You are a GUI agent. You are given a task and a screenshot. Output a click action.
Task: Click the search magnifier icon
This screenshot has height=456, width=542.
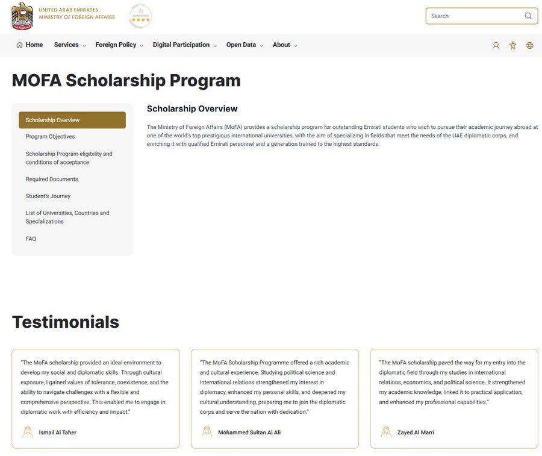point(528,16)
